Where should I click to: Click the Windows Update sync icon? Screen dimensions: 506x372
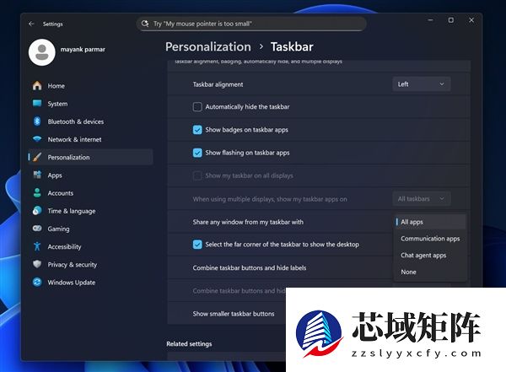[x=37, y=283]
